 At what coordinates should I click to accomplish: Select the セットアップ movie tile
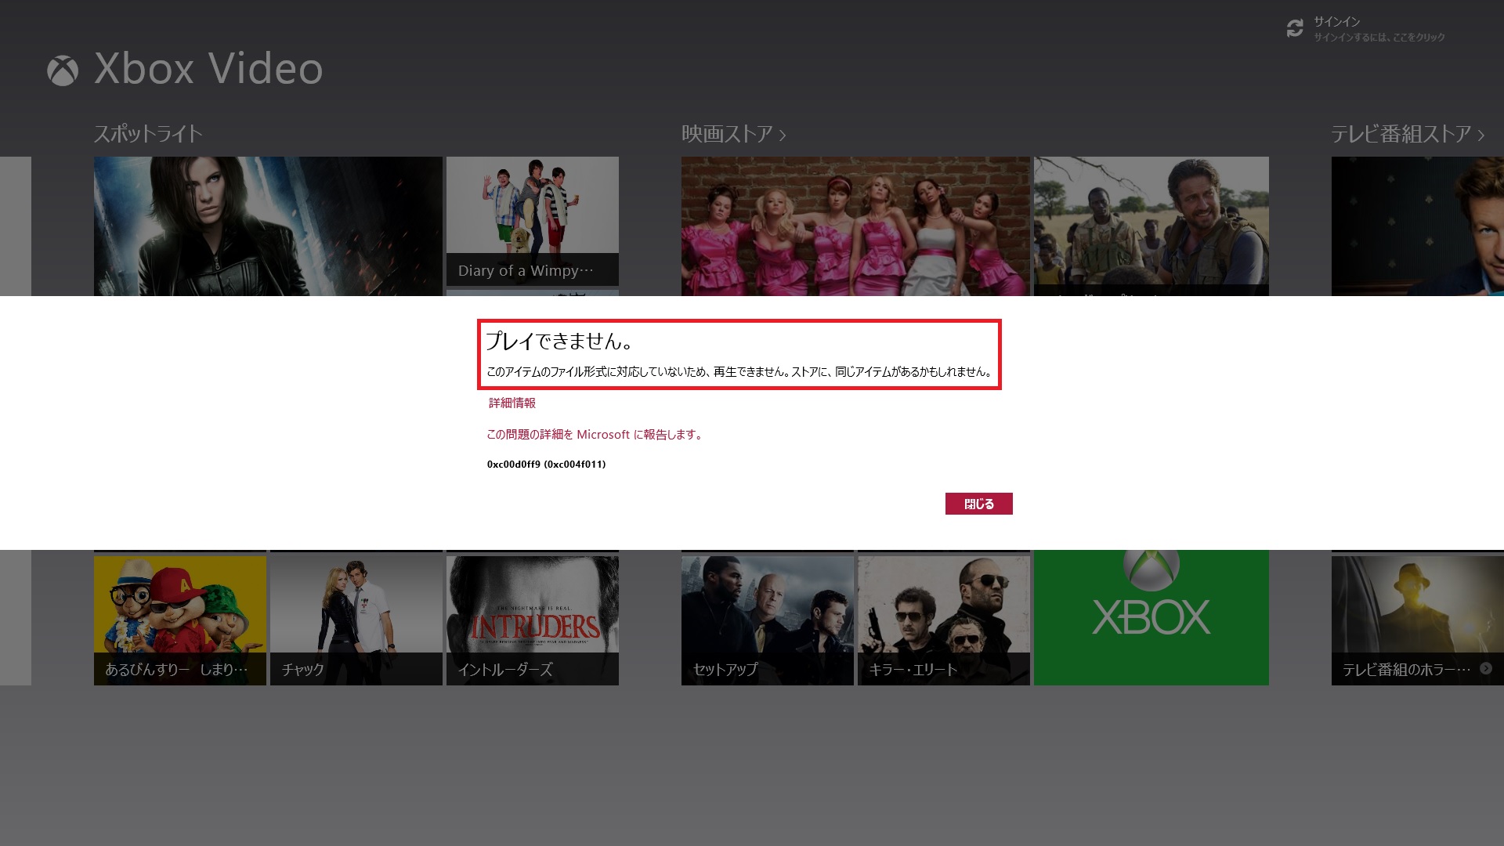tap(767, 619)
